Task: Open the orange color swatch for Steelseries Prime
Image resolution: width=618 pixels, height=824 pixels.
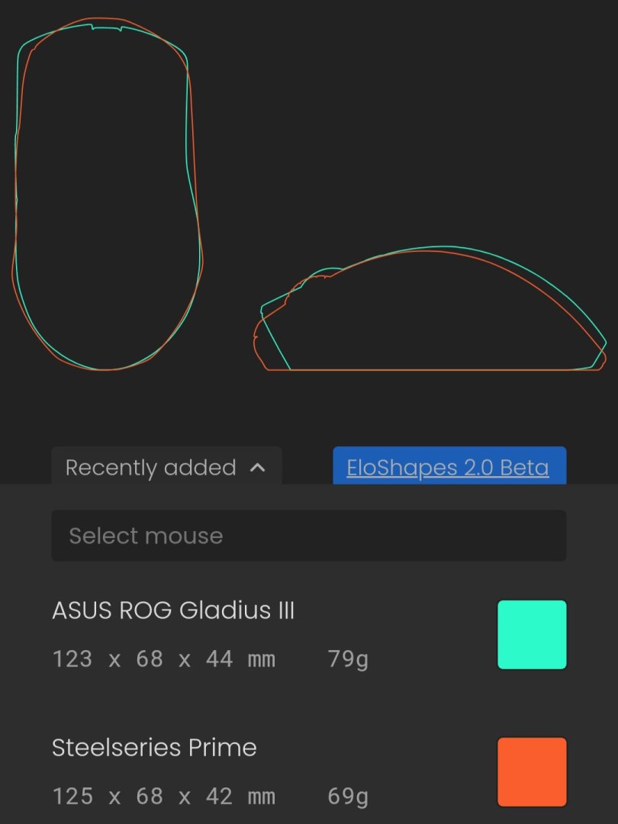Action: (x=532, y=771)
